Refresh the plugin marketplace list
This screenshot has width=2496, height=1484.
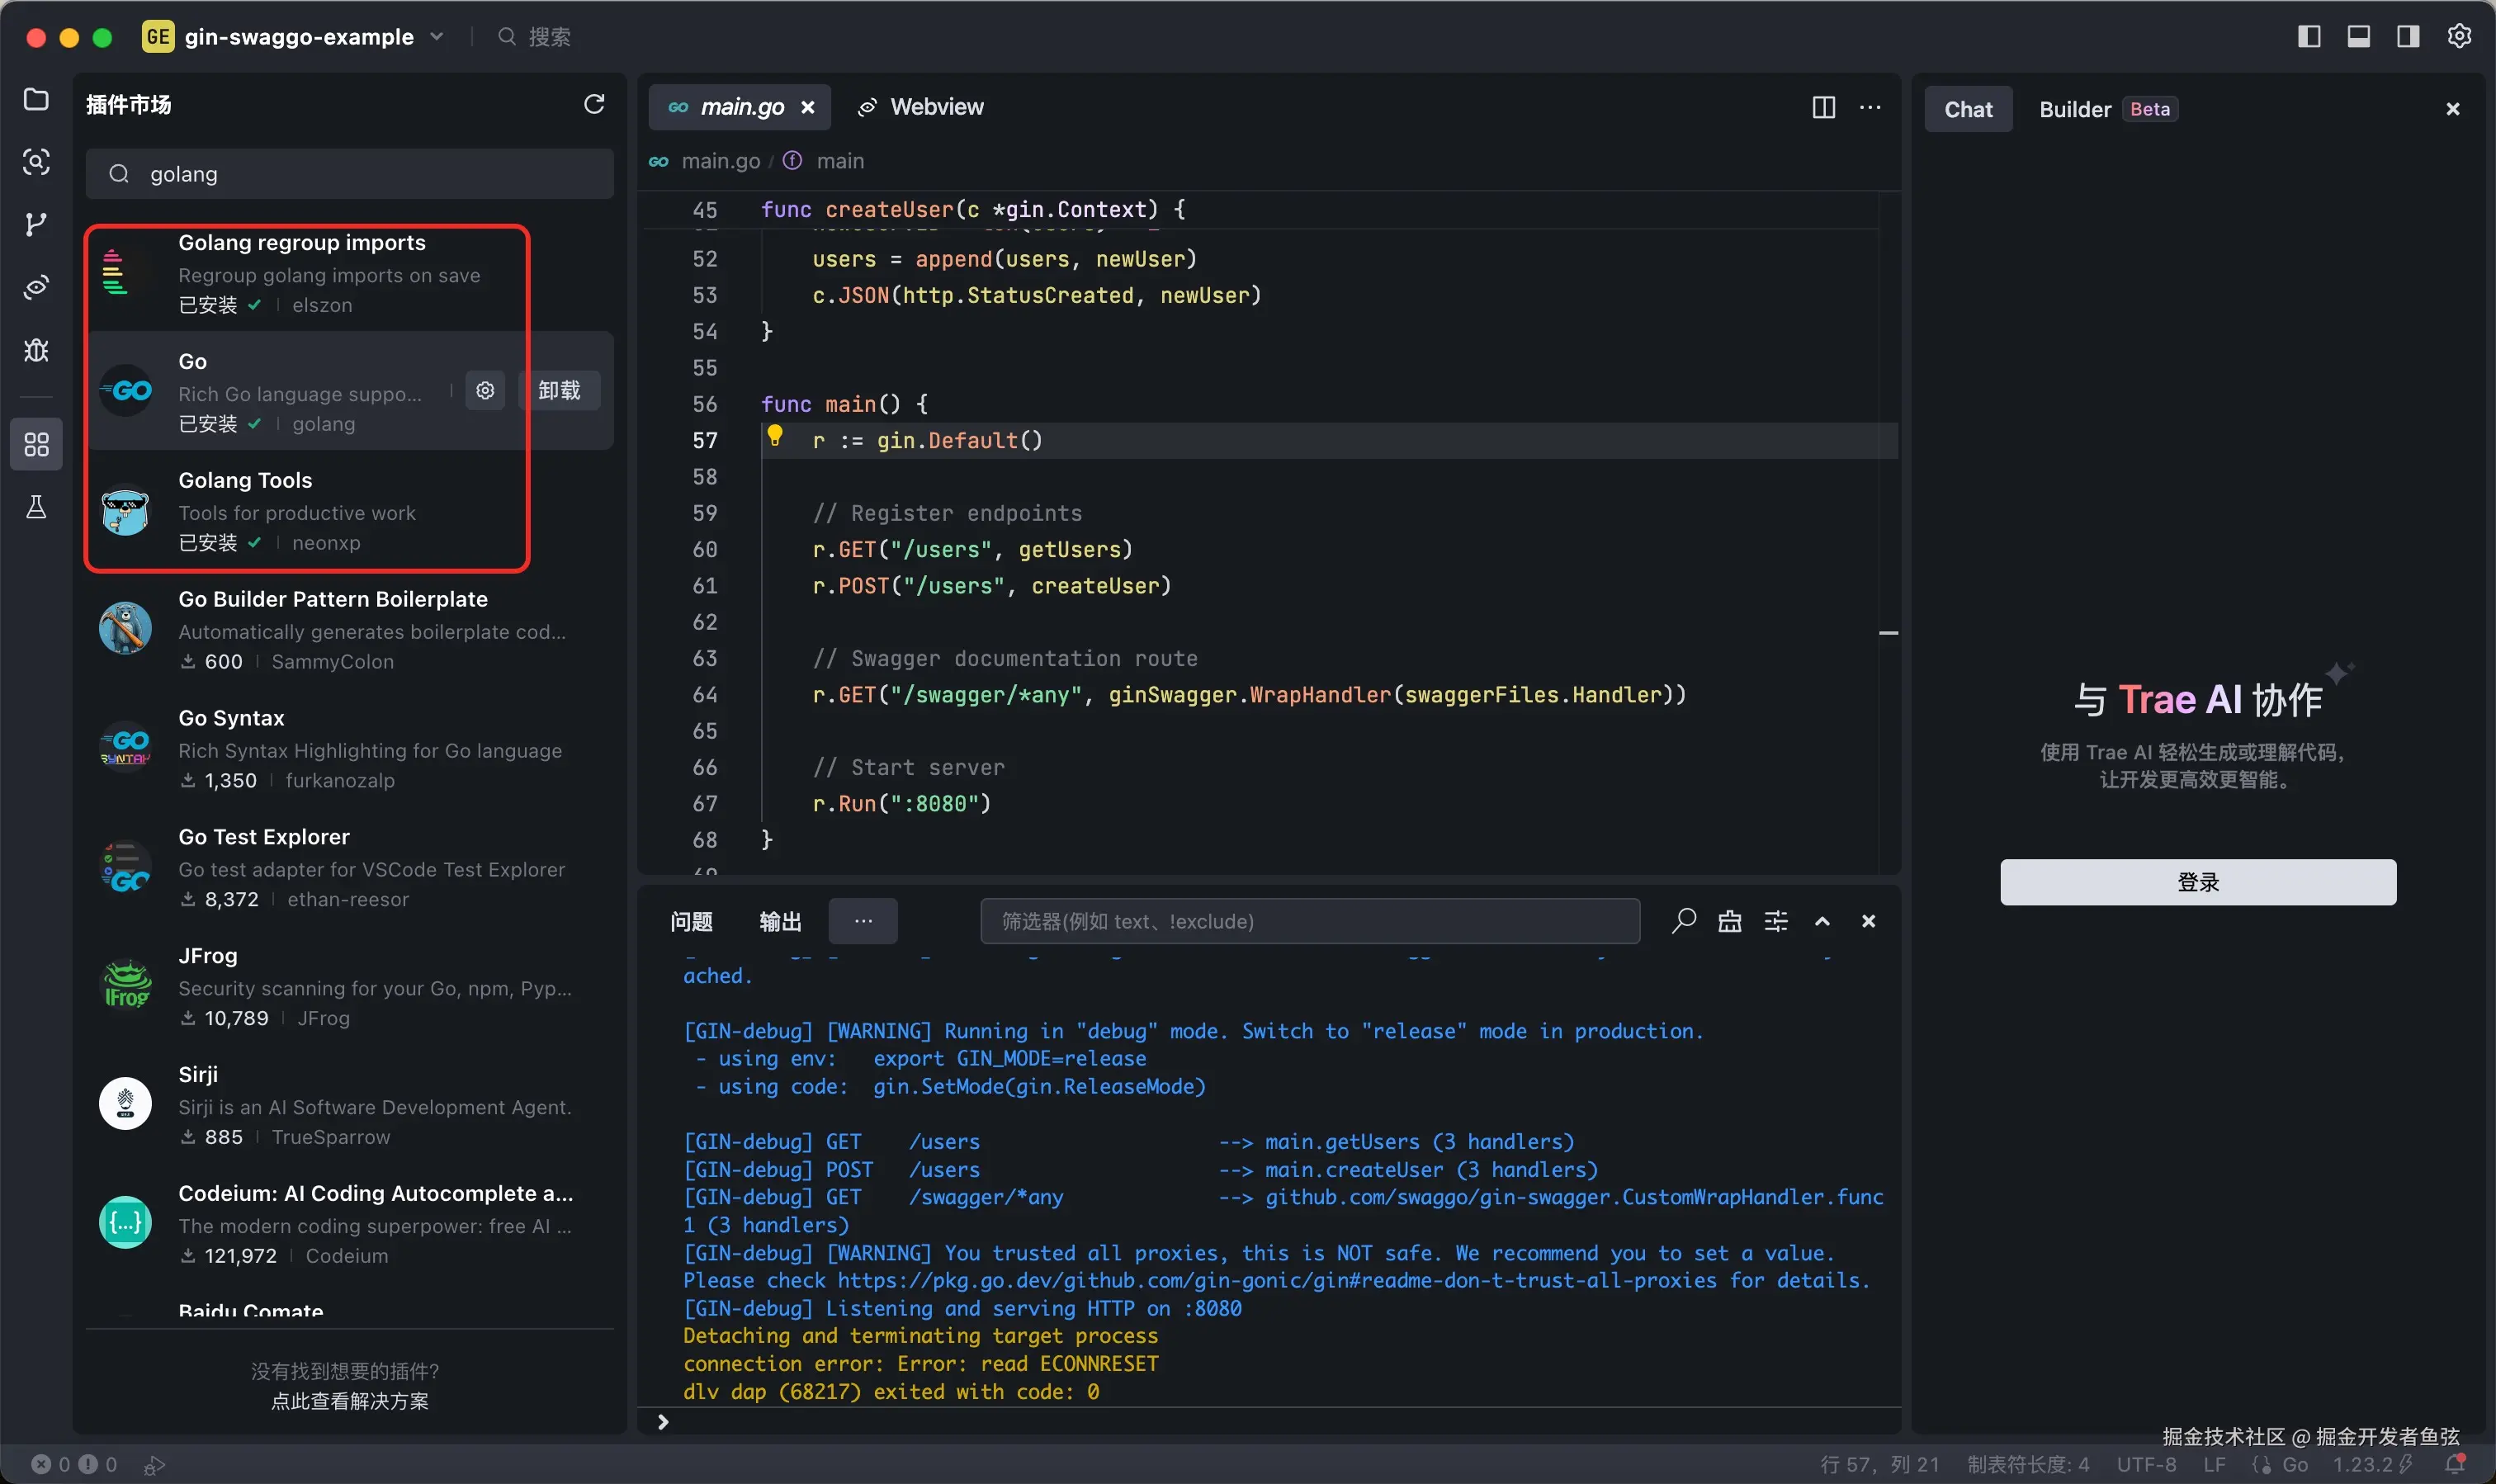(594, 104)
